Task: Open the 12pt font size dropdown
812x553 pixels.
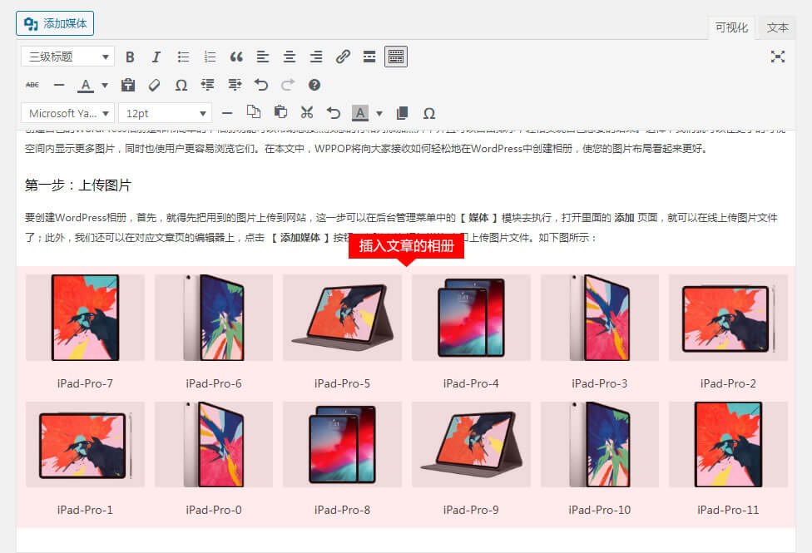Action: pos(166,113)
